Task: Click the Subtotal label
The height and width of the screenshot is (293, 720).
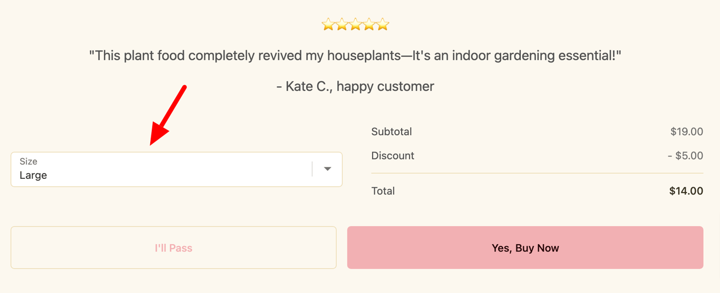Action: coord(392,132)
